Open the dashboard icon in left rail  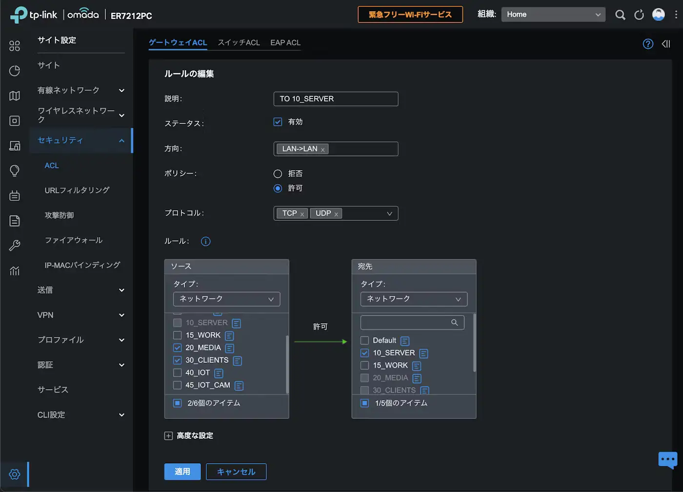pos(15,46)
